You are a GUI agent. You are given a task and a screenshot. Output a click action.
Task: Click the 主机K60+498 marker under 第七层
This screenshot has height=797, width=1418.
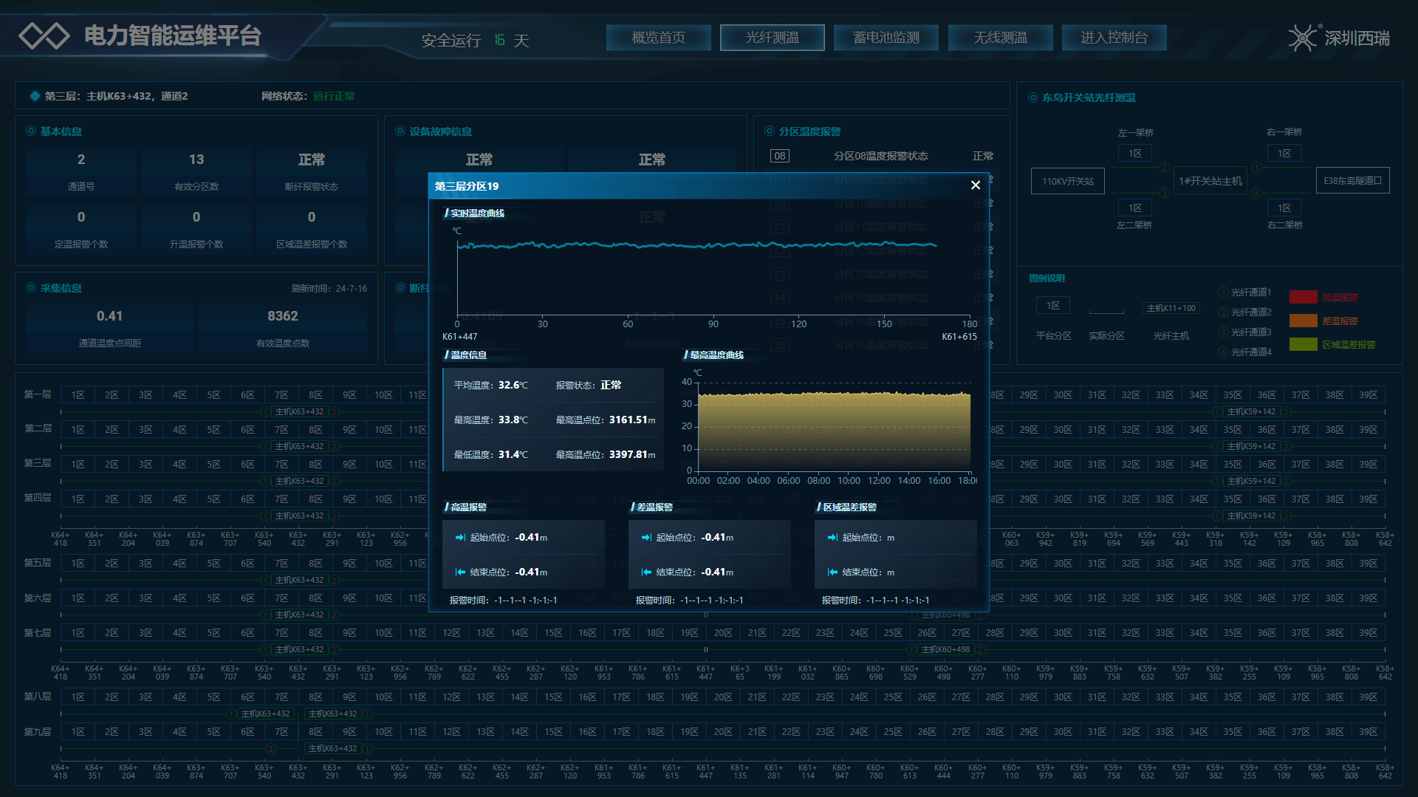coord(945,650)
